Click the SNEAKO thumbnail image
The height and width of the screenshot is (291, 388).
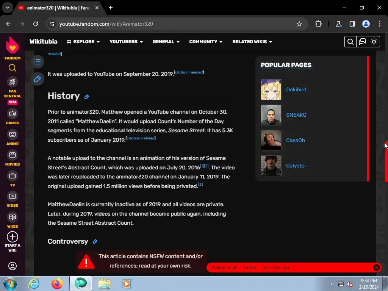pyautogui.click(x=271, y=115)
